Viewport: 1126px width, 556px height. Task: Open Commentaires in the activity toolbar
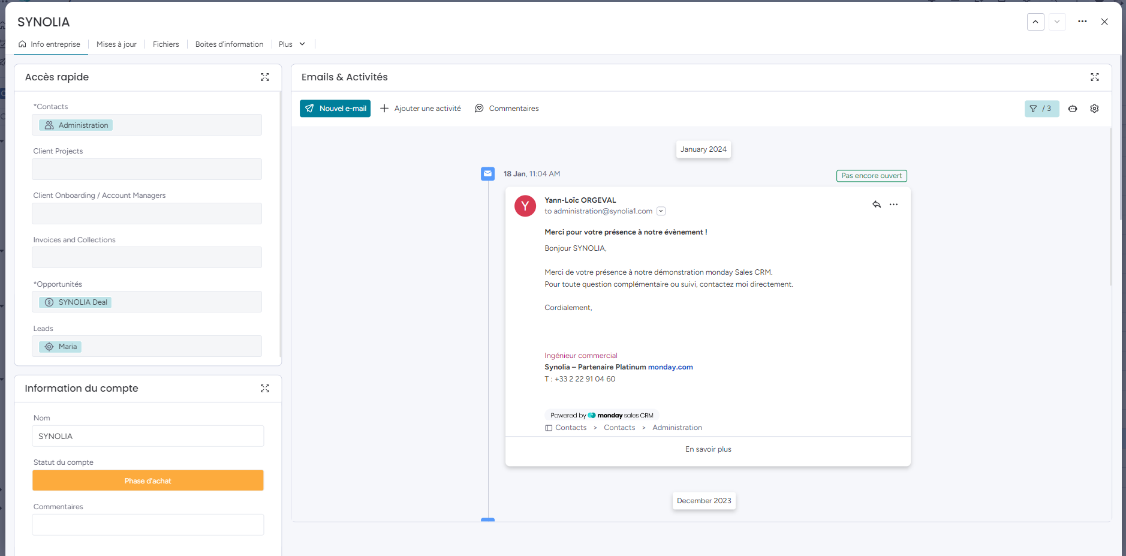[507, 109]
